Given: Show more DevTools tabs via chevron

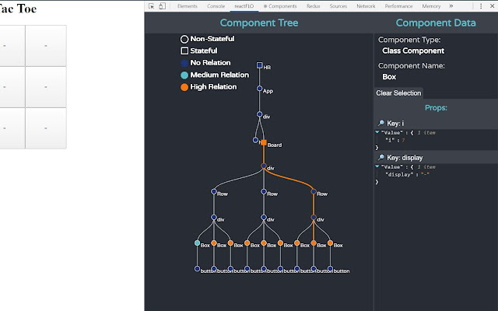Looking at the screenshot, I should (451, 5).
